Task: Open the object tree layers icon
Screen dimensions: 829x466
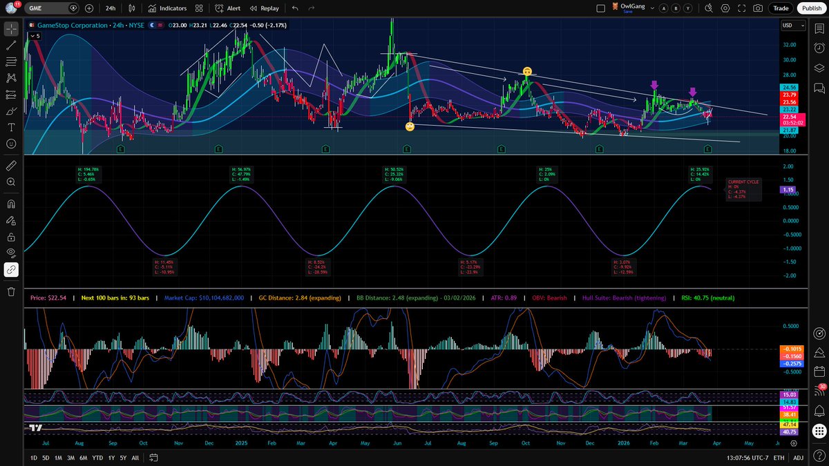Action: [x=819, y=67]
